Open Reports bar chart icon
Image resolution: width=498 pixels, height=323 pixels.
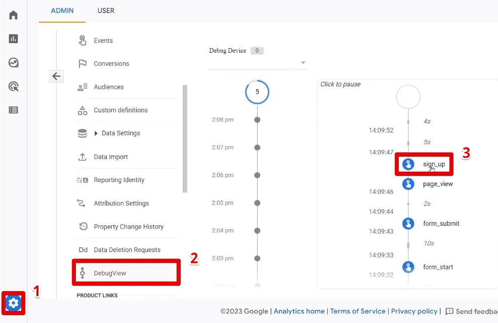pos(13,38)
